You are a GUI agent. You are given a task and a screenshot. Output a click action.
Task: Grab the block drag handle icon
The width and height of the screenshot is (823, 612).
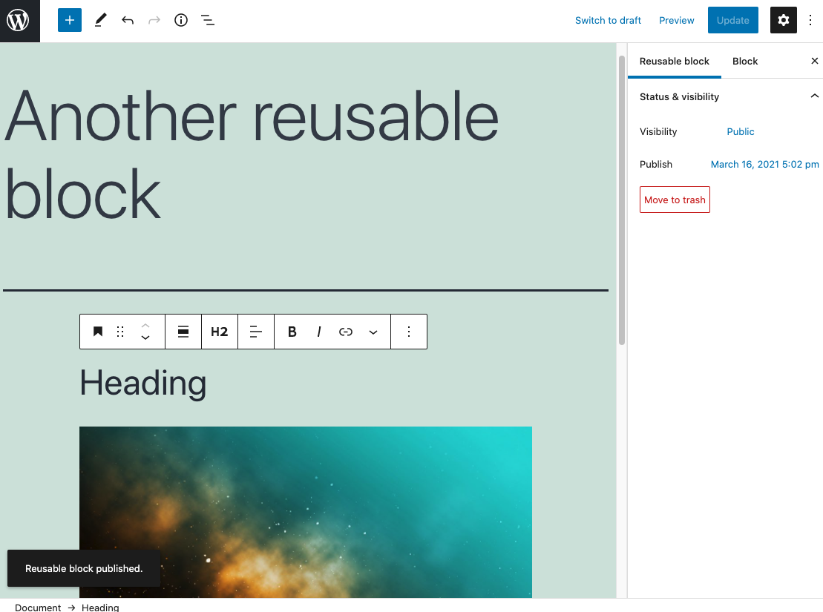point(120,332)
